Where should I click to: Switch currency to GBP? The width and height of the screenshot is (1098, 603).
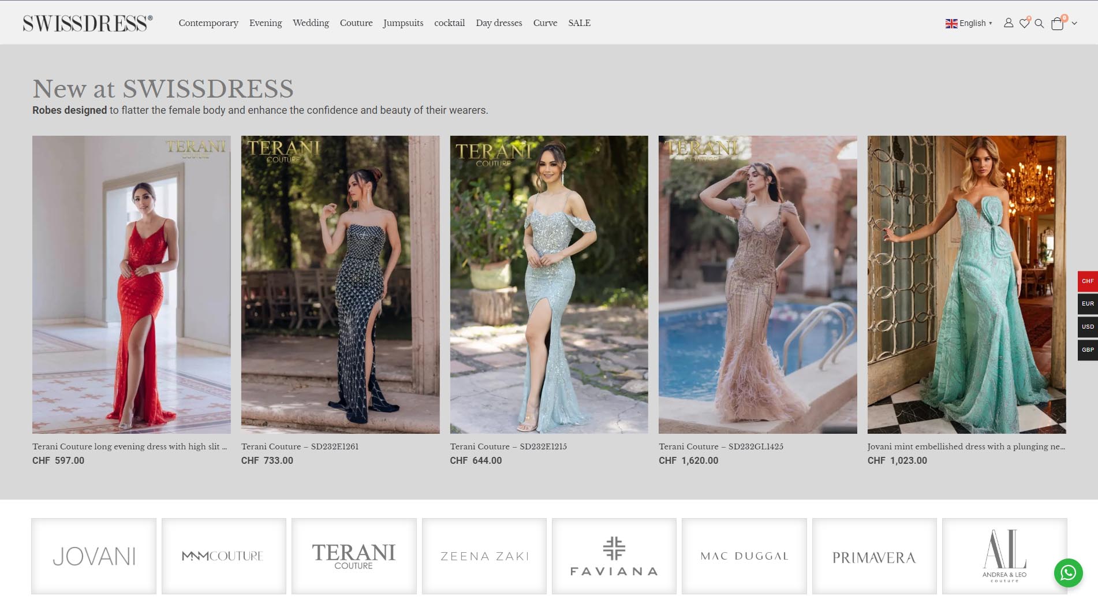coord(1088,350)
